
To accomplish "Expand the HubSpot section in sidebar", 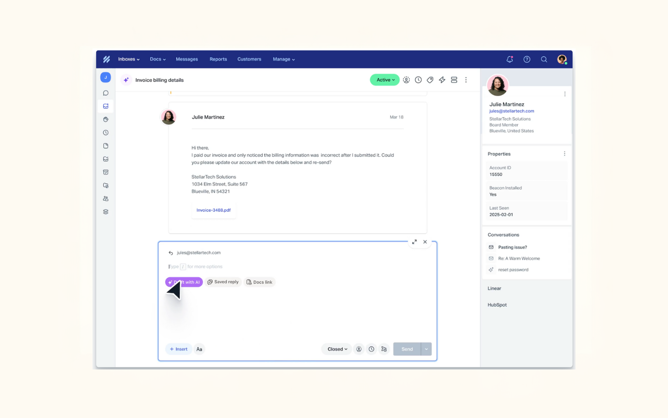I will pyautogui.click(x=497, y=305).
